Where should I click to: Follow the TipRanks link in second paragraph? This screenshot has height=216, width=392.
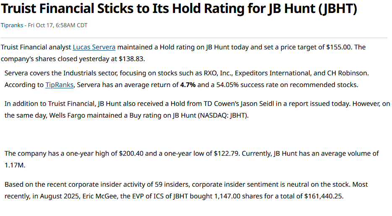tap(60, 85)
